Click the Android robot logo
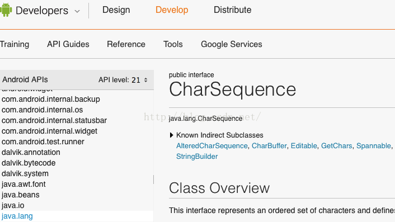Image resolution: width=395 pixels, height=222 pixels. pos(6,10)
